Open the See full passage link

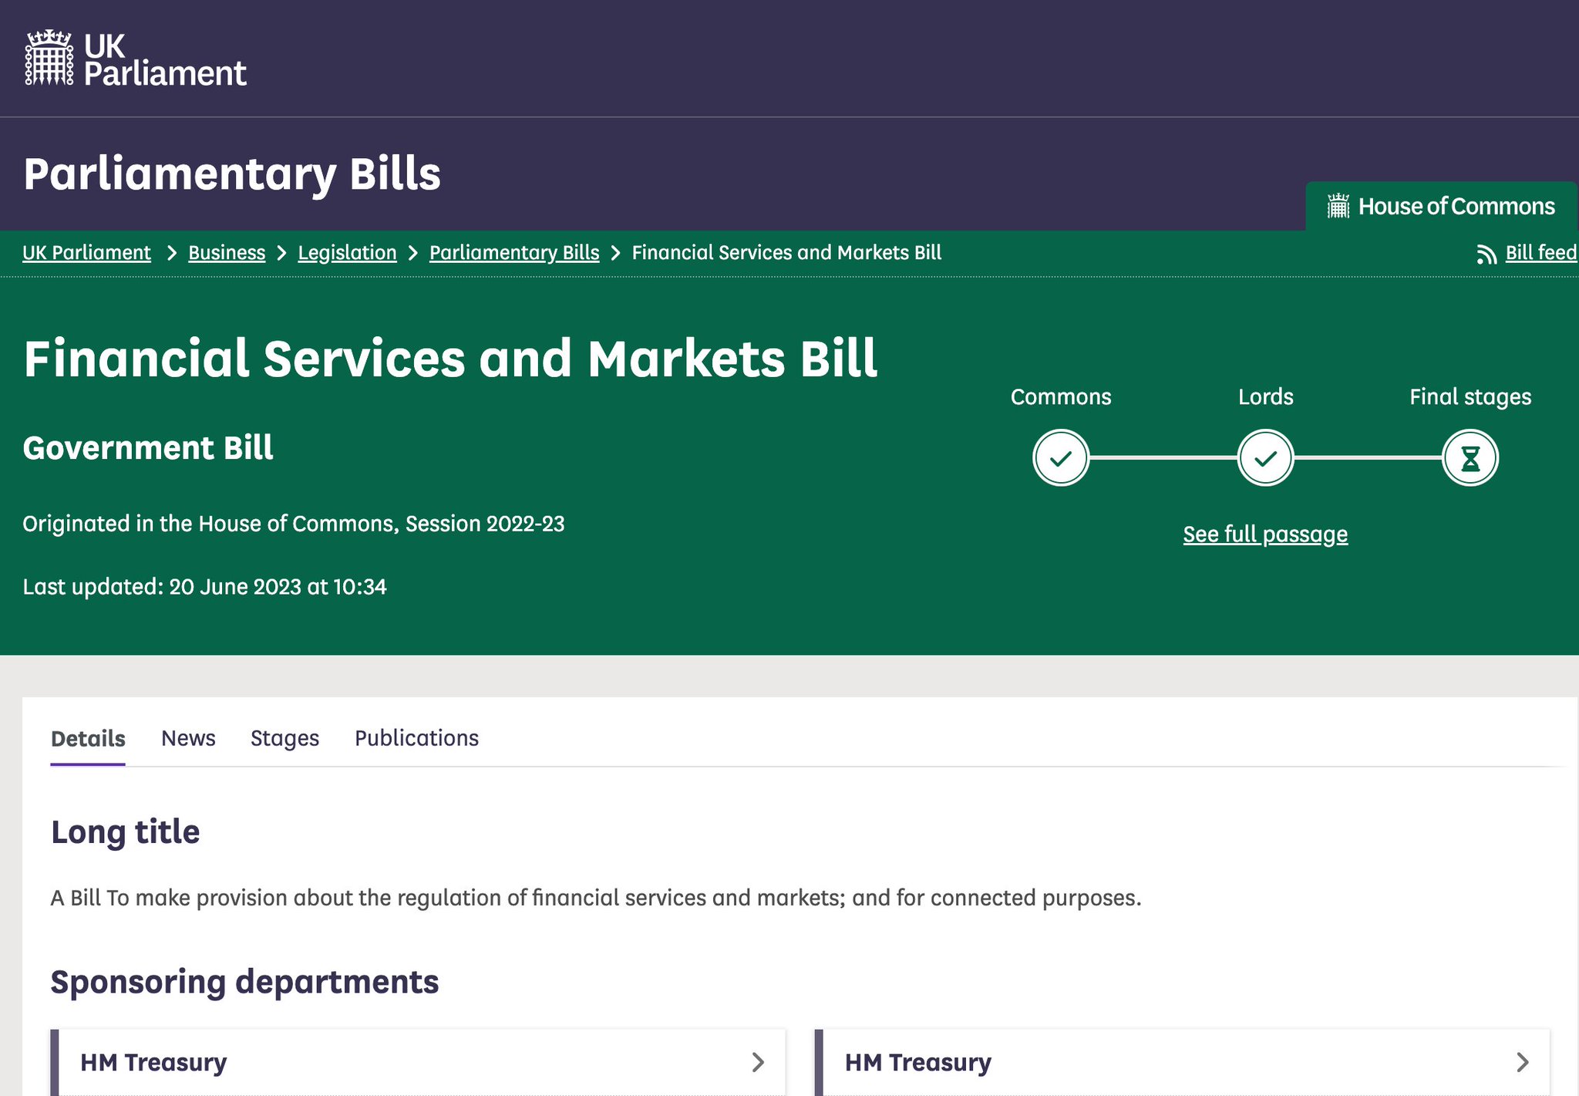[1265, 535]
